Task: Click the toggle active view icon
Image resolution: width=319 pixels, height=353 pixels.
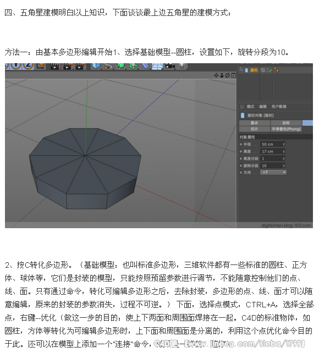Action: pos(233,75)
